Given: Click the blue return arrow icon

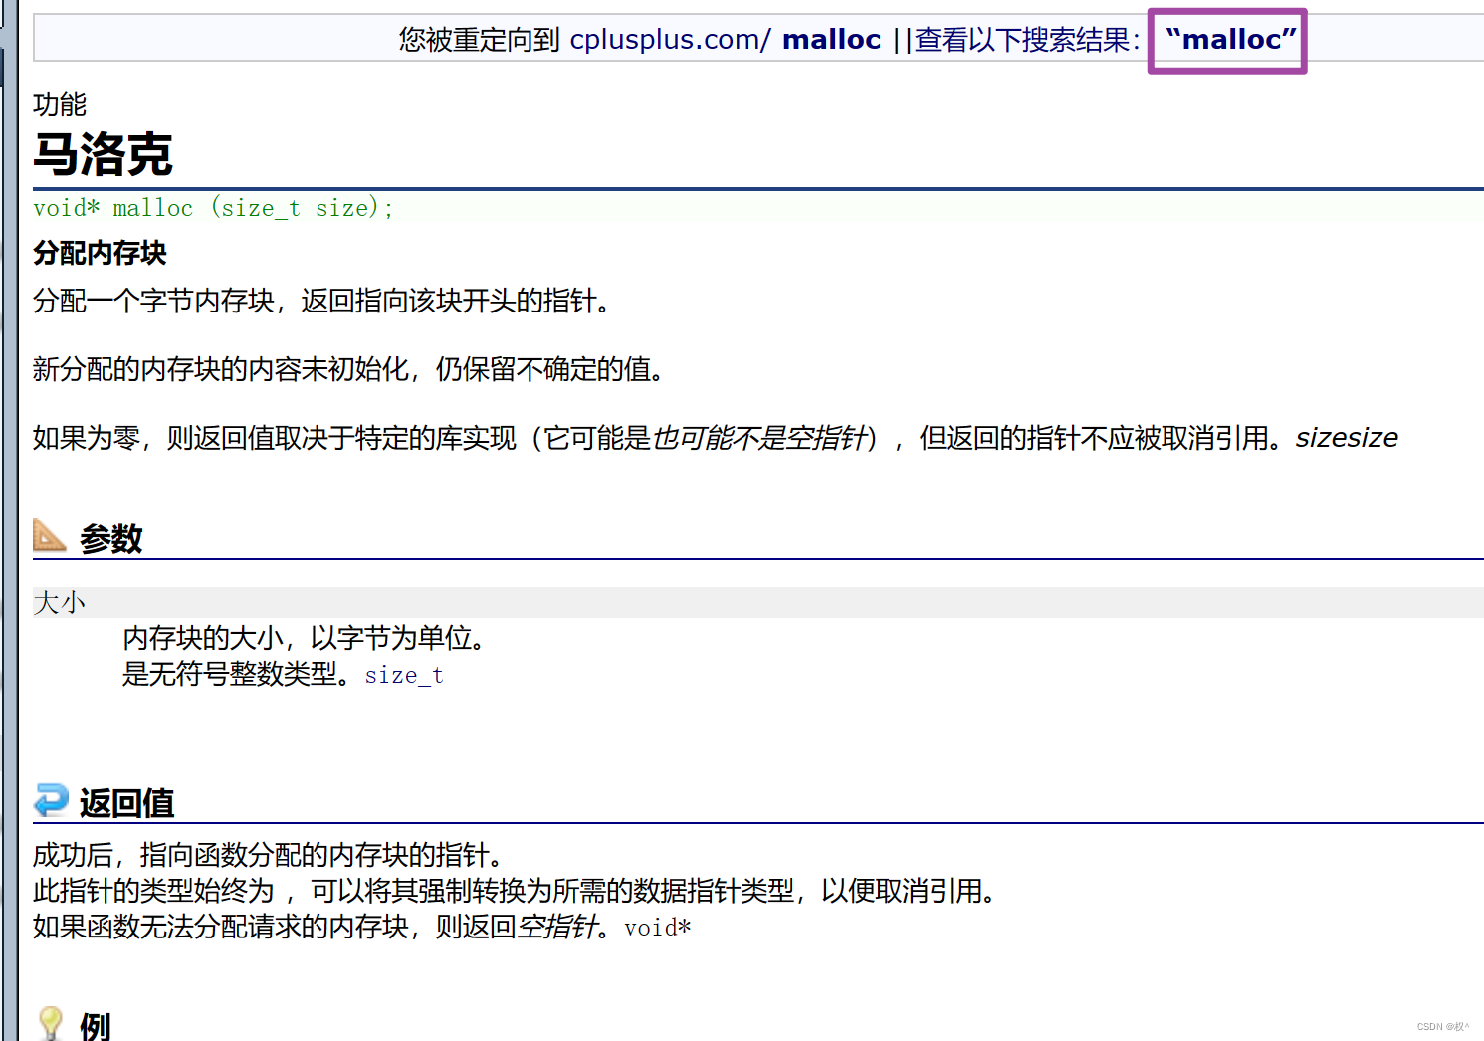Looking at the screenshot, I should [51, 800].
